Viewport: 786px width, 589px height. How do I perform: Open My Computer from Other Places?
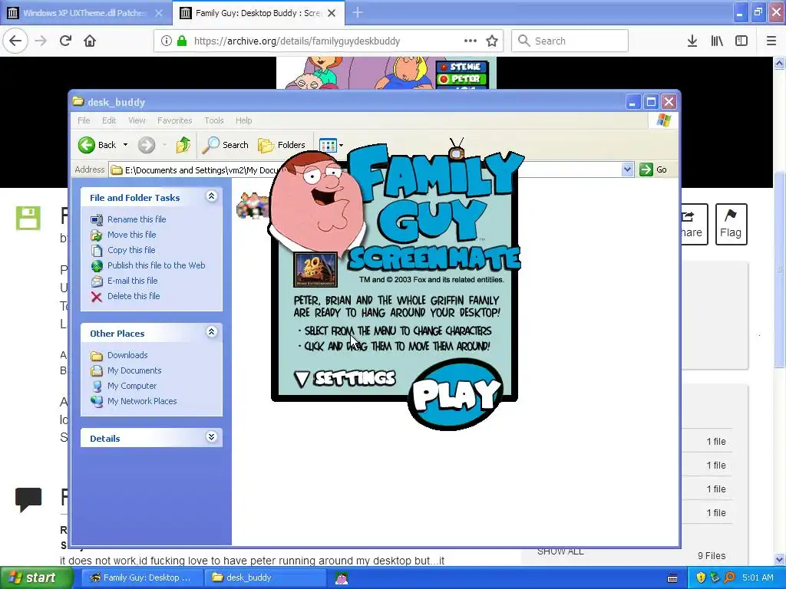tap(132, 386)
